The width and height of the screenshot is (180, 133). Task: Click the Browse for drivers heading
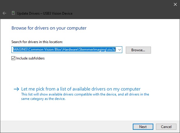tap(49, 28)
